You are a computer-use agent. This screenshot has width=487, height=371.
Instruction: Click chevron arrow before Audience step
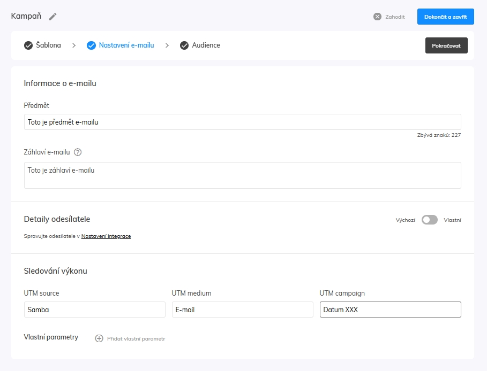(x=167, y=45)
